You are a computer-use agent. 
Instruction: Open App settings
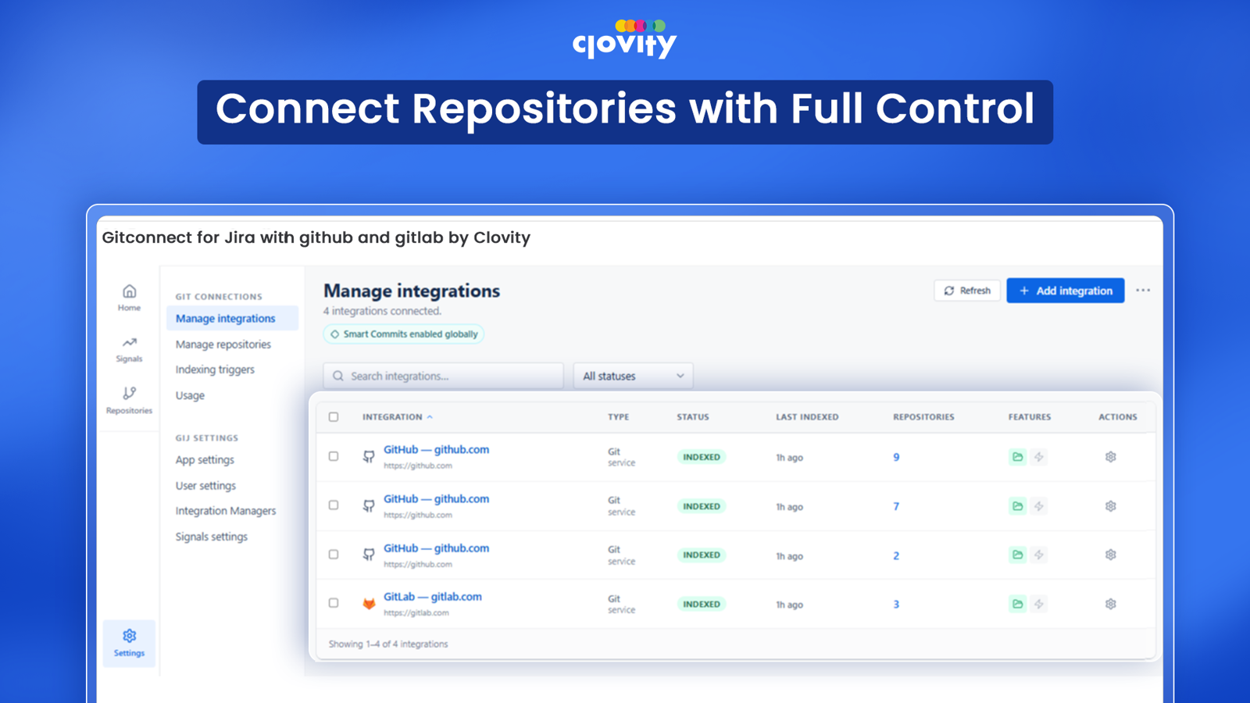[x=205, y=460]
